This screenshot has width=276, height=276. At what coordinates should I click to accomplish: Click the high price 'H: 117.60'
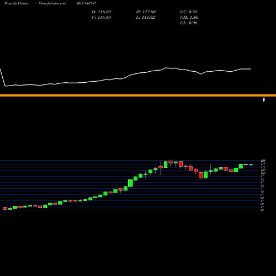(146, 12)
